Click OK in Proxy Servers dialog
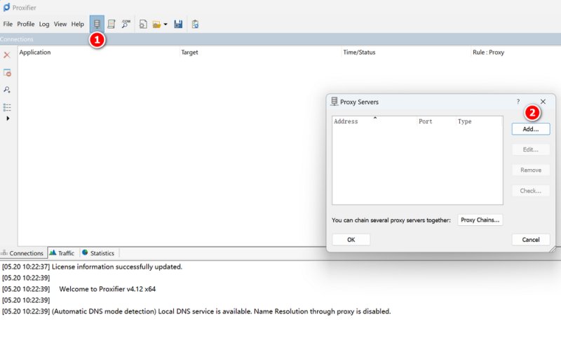Viewport: 561px width, 338px height. (x=351, y=240)
